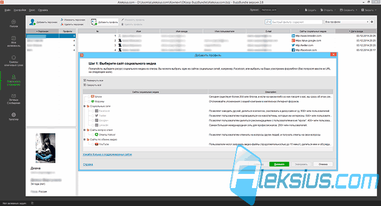This screenshot has width=381, height=206.
Task: Open the Личные Сообщения sidebar icon
Action: click(14, 99)
